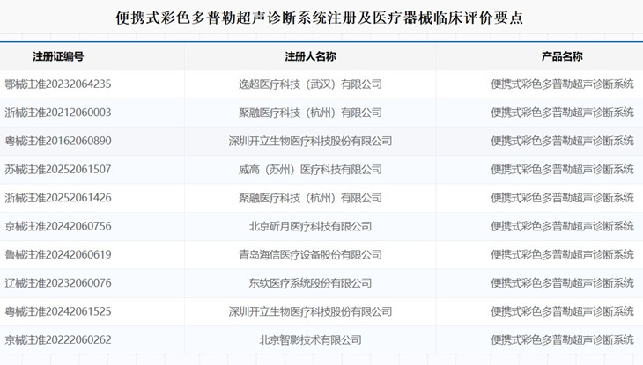Screen dimensions: 643x365
Task: Select registration number 浙械注准20212060003
Action: (58, 113)
